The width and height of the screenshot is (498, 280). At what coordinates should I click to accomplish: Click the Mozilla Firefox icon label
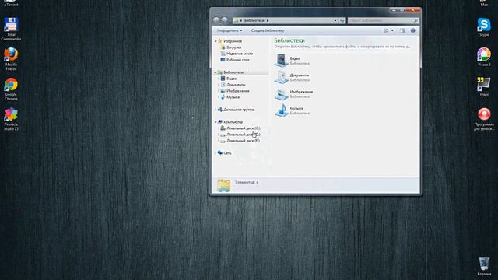click(x=11, y=67)
